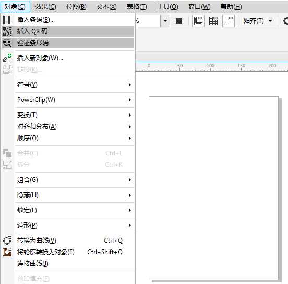Expand the 锁定(L) submenu
Viewport: 288px width, 284px height.
click(68, 210)
